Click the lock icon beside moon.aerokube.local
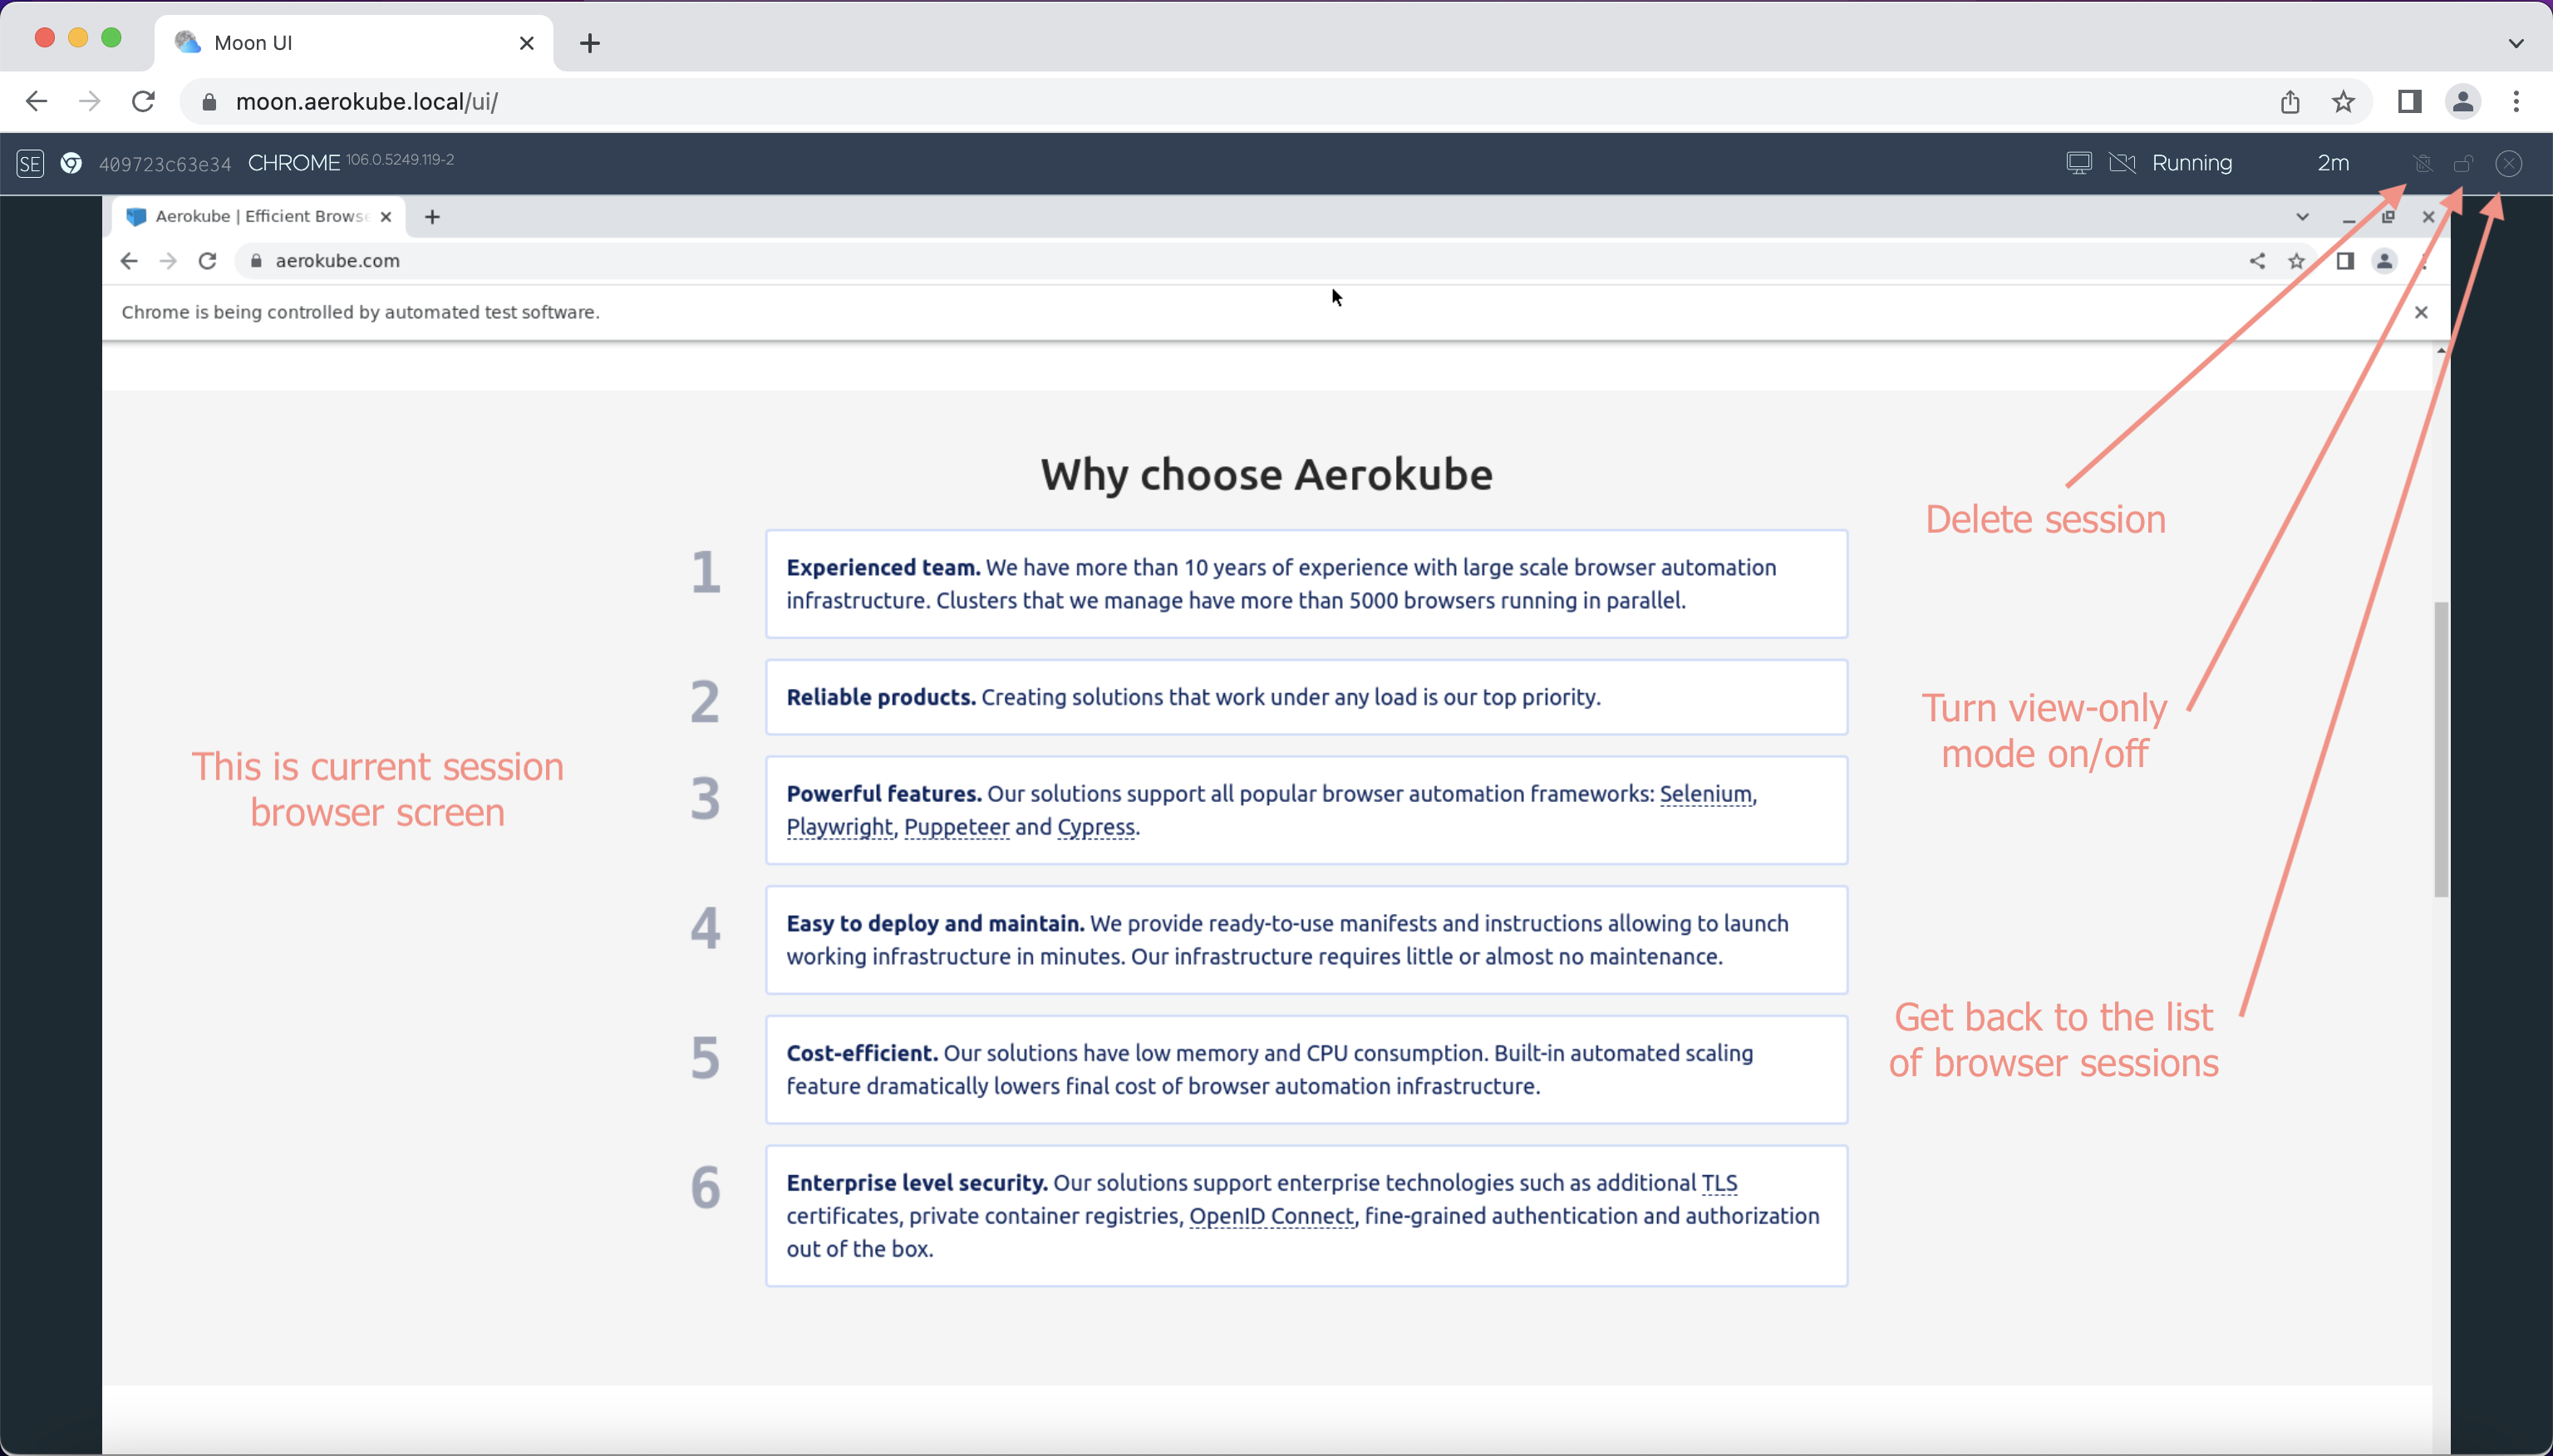 (x=209, y=102)
